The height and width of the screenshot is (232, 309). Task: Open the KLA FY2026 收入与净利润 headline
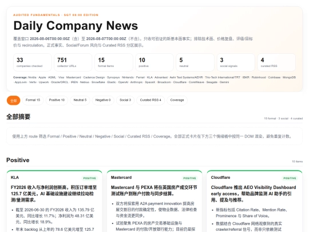pos(54,194)
